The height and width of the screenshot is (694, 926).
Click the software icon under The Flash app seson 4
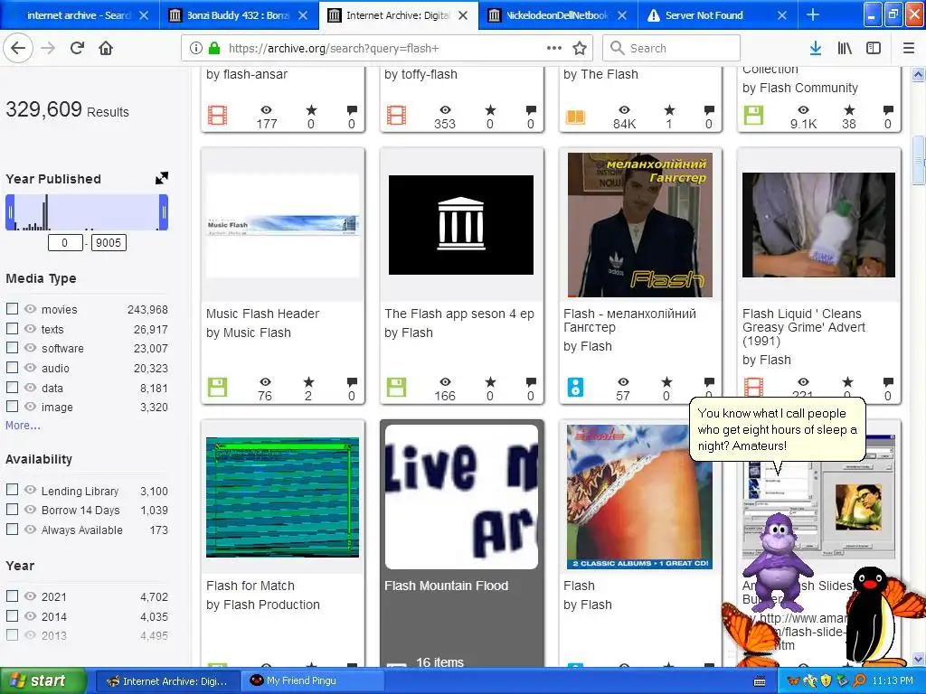click(396, 388)
